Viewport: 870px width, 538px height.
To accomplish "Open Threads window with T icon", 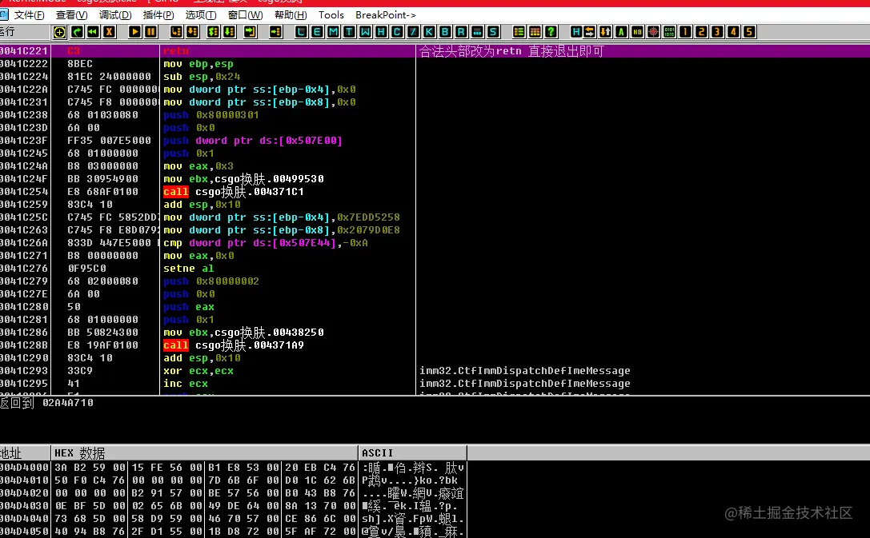I will [349, 32].
